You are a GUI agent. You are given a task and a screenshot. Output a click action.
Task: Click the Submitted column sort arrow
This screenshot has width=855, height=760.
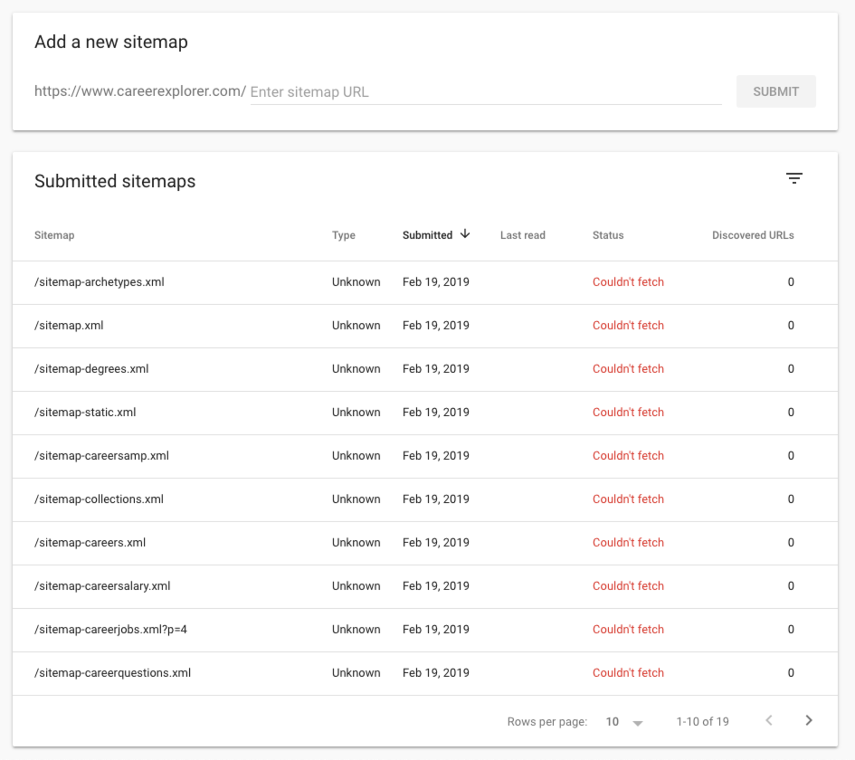pos(465,234)
